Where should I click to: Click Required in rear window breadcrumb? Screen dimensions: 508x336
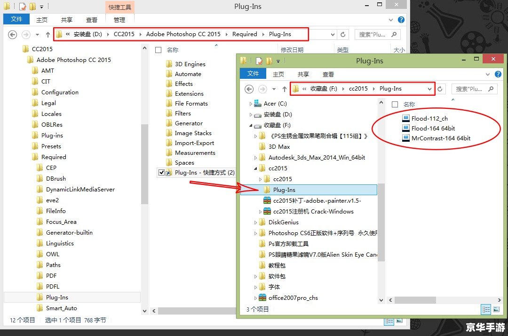click(x=245, y=34)
